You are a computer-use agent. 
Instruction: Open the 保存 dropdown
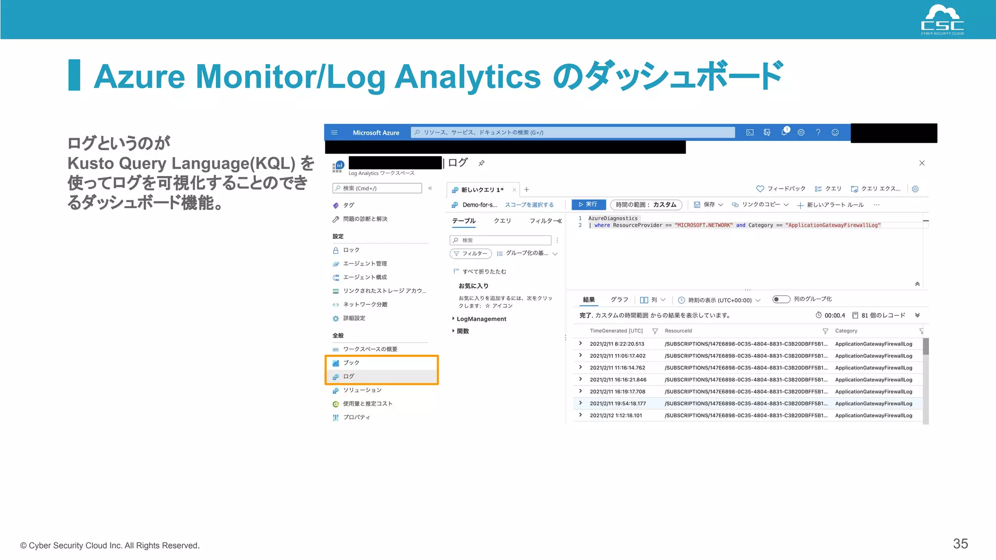[x=709, y=205]
